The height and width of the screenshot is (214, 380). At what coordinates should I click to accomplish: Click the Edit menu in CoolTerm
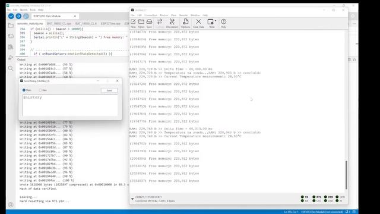(140, 15)
